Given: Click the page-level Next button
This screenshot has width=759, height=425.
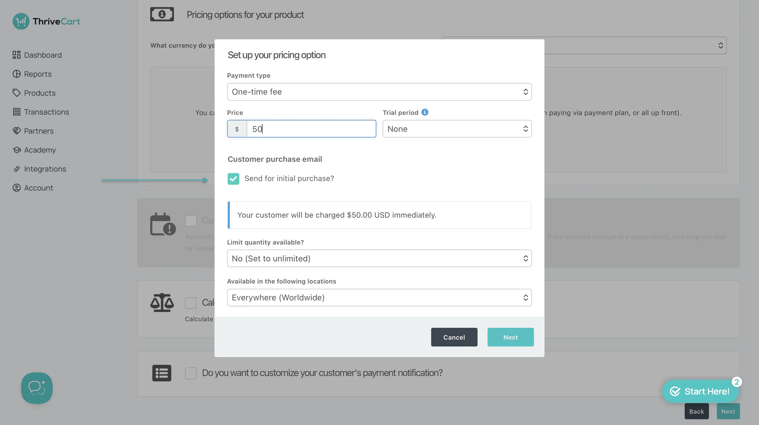Looking at the screenshot, I should click(728, 411).
